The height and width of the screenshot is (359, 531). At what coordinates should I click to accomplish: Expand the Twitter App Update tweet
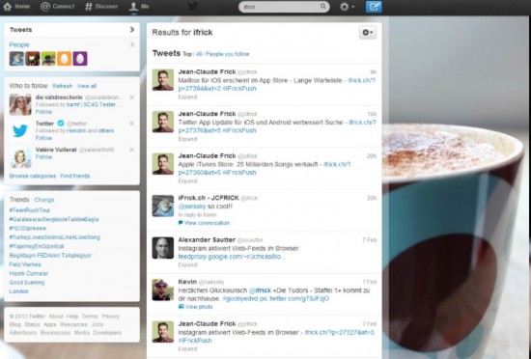[187, 139]
